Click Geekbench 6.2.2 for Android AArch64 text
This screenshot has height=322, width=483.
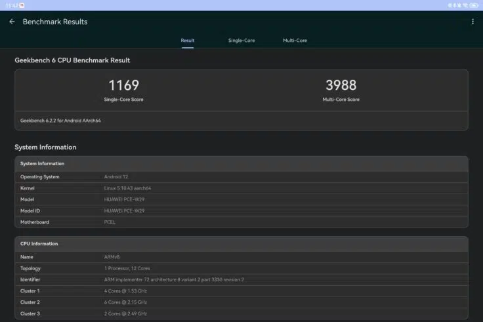coord(60,121)
